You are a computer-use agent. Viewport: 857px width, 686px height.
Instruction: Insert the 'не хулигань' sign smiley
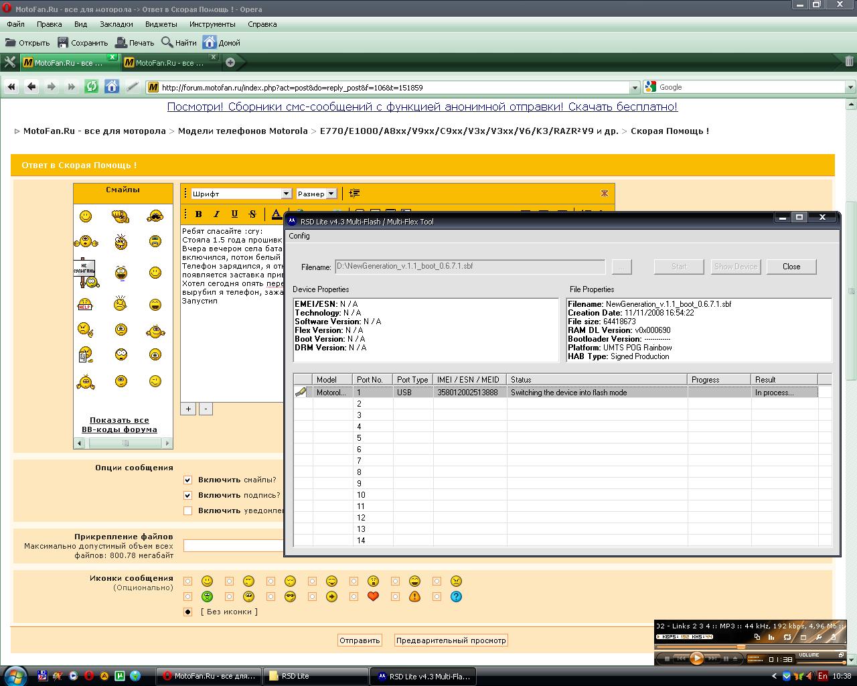click(x=86, y=271)
